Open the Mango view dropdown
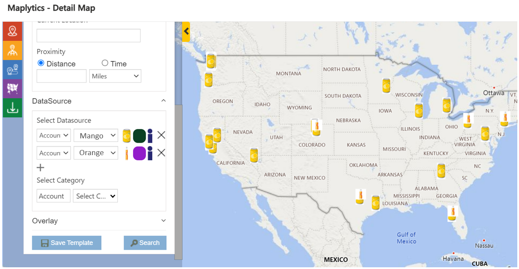This screenshot has height=269, width=519. [96, 135]
